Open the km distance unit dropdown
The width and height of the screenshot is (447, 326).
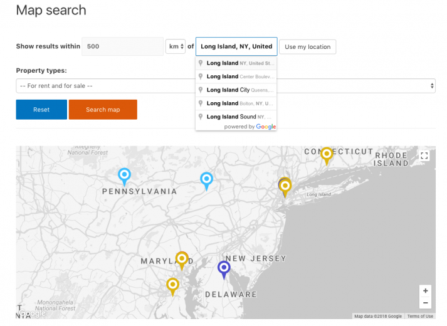[176, 46]
